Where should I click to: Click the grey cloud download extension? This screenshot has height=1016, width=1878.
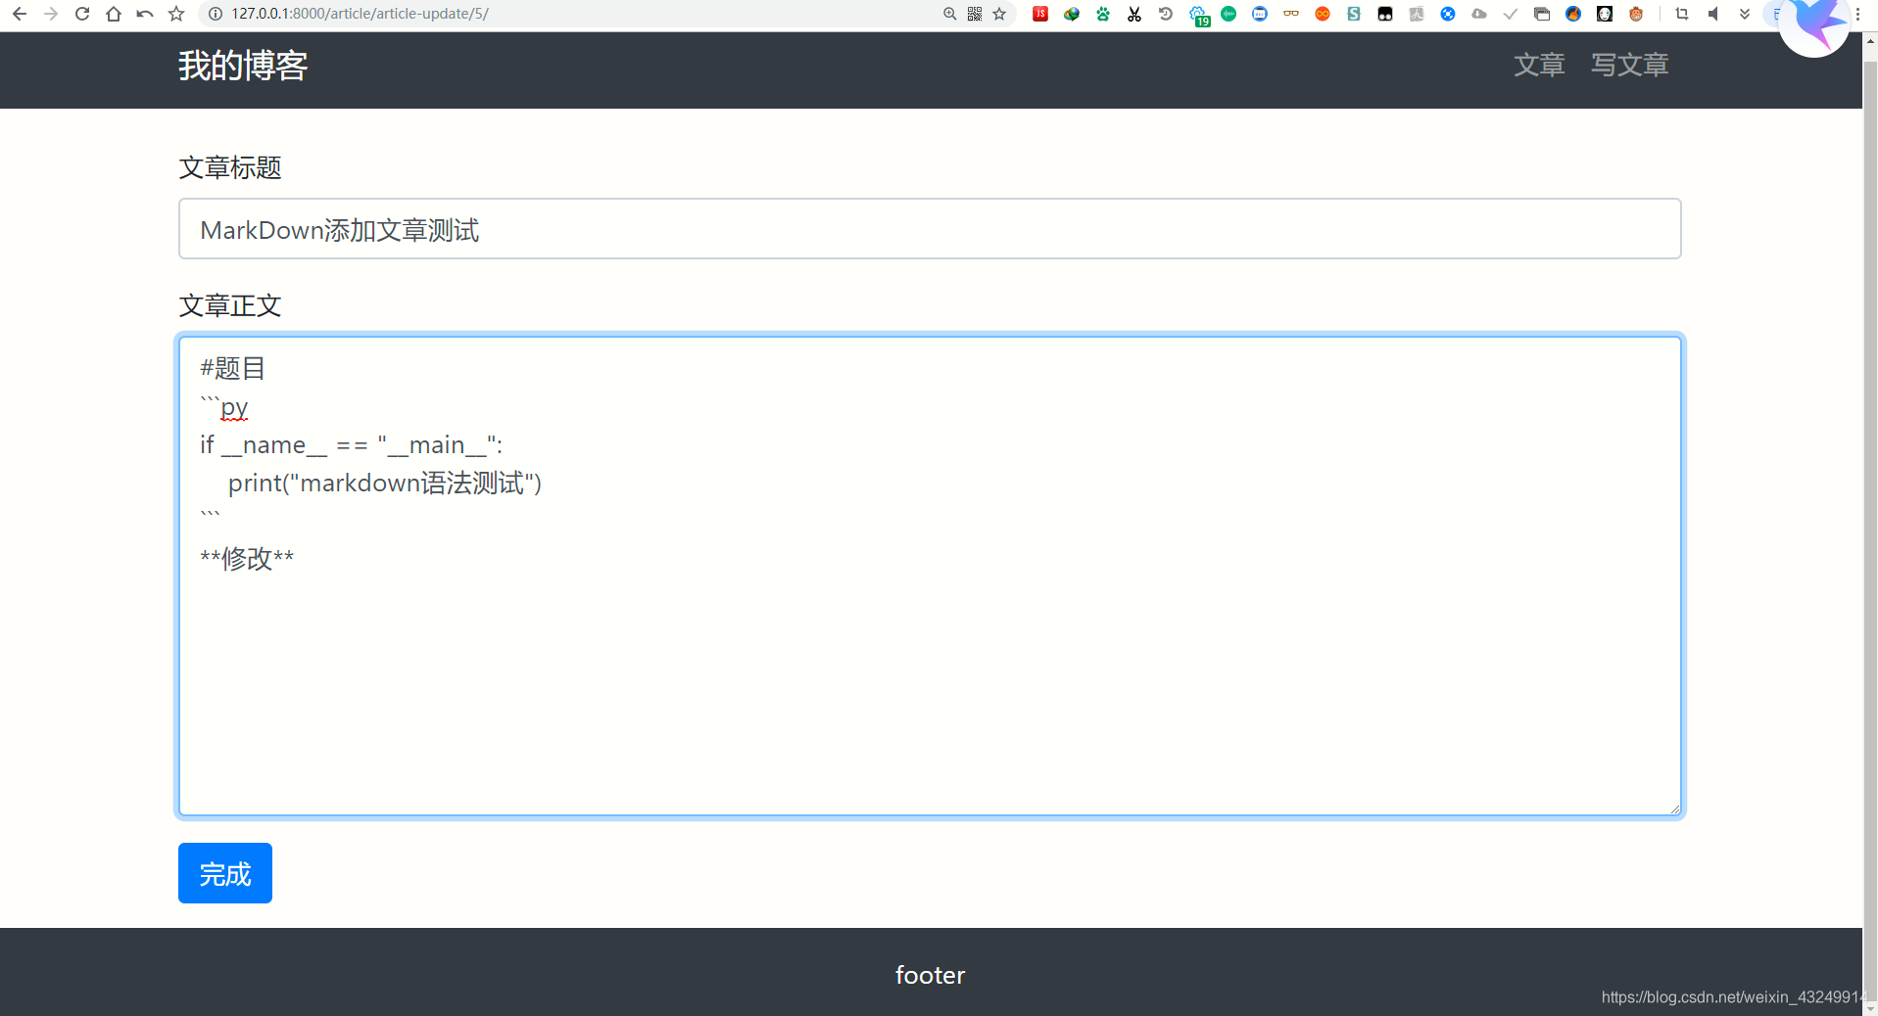pyautogui.click(x=1479, y=14)
